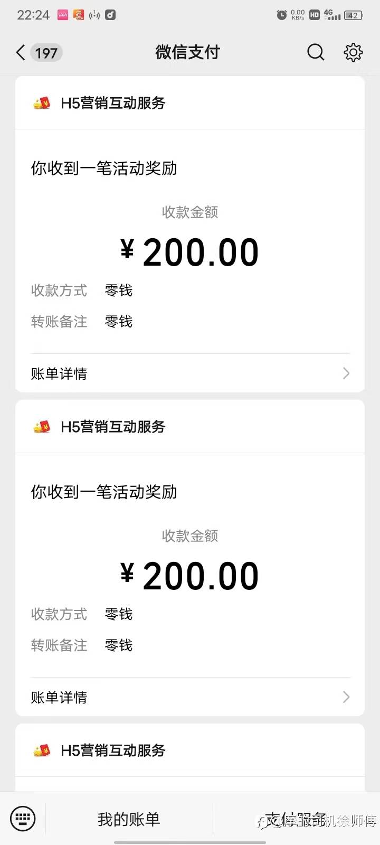The height and width of the screenshot is (845, 380).
Task: Expand second 账单详情 chevron arrow
Action: point(346,697)
